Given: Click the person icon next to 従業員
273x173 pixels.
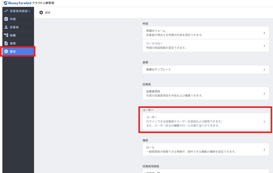Looking at the screenshot, I should point(6,27).
